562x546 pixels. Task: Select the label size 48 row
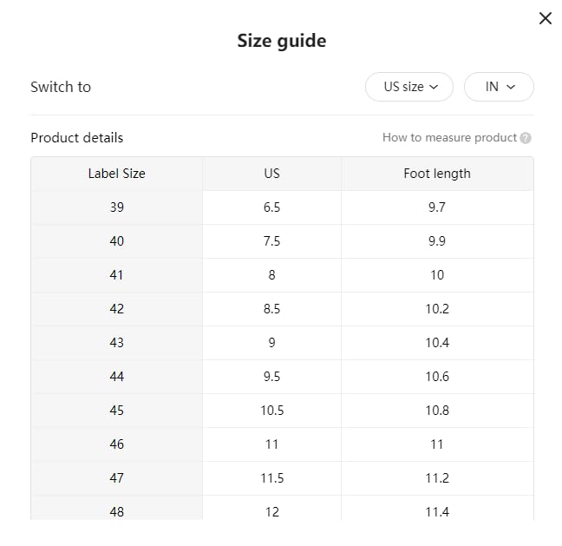click(116, 510)
